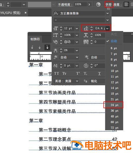This screenshot has height=153, width=133.
Task: Open the language 英语：美国 dropdown
Action: pyautogui.click(x=66, y=81)
